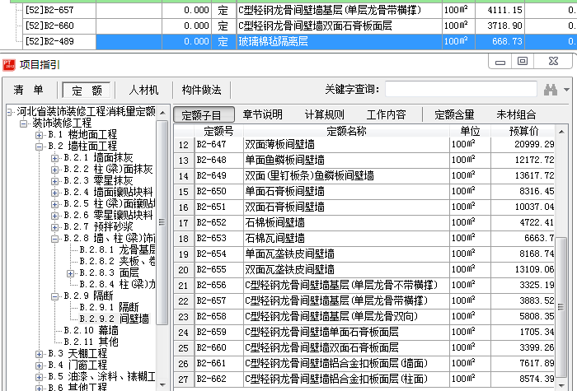Select row B2-659 单面石膏板面层
This screenshot has width=577, height=391.
364,333
